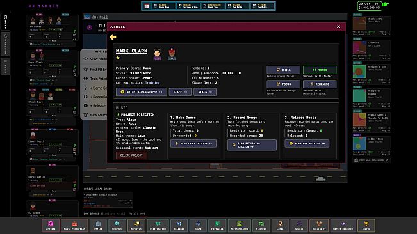Viewport: 417px width, 234px height.
Task: Open Whispered Dreams release thumbnail
Action: pyautogui.click(x=359, y=95)
